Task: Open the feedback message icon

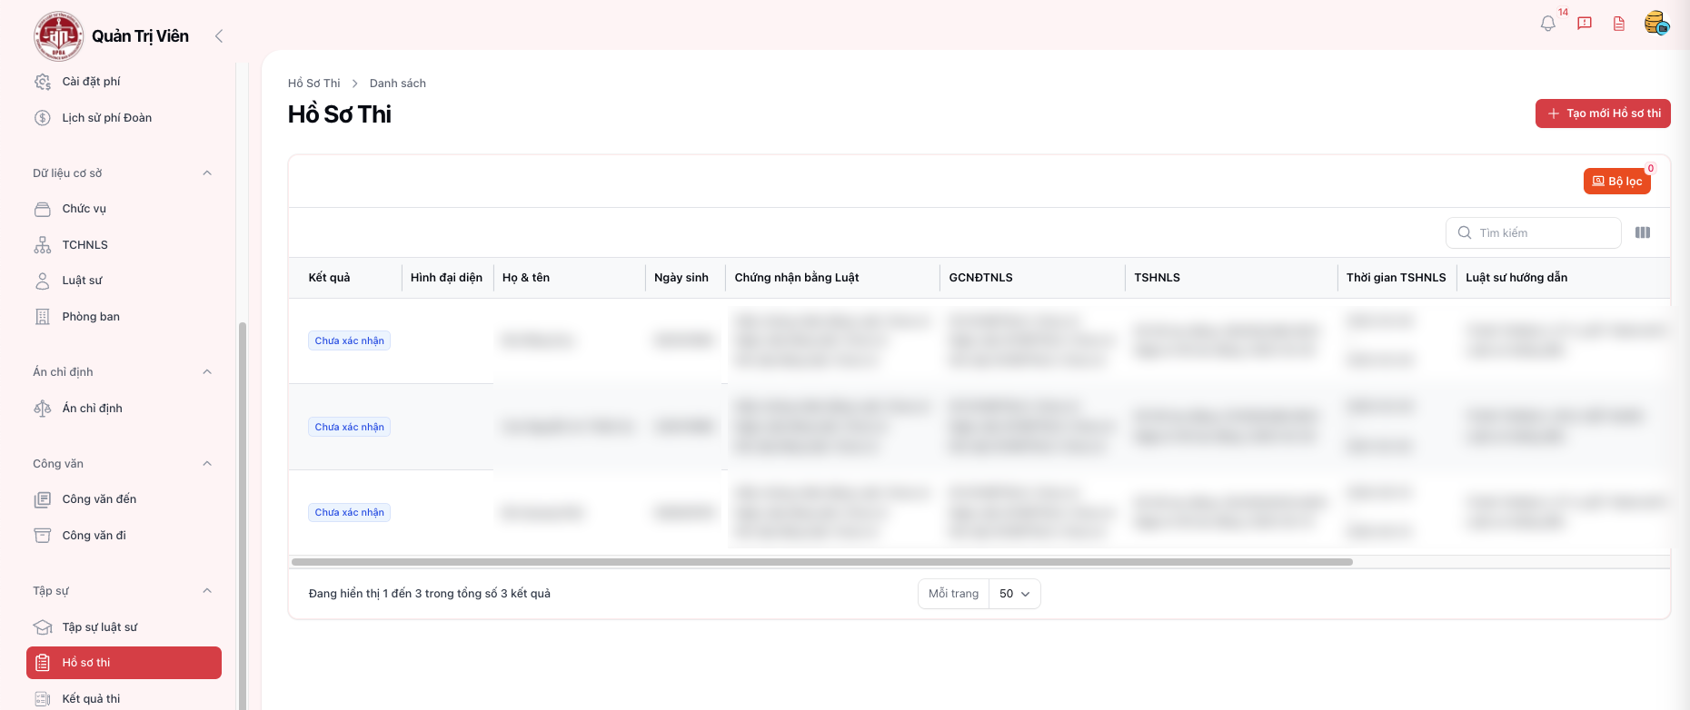Action: (1584, 24)
